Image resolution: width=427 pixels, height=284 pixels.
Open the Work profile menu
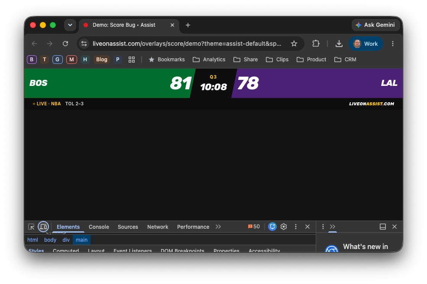(x=366, y=44)
